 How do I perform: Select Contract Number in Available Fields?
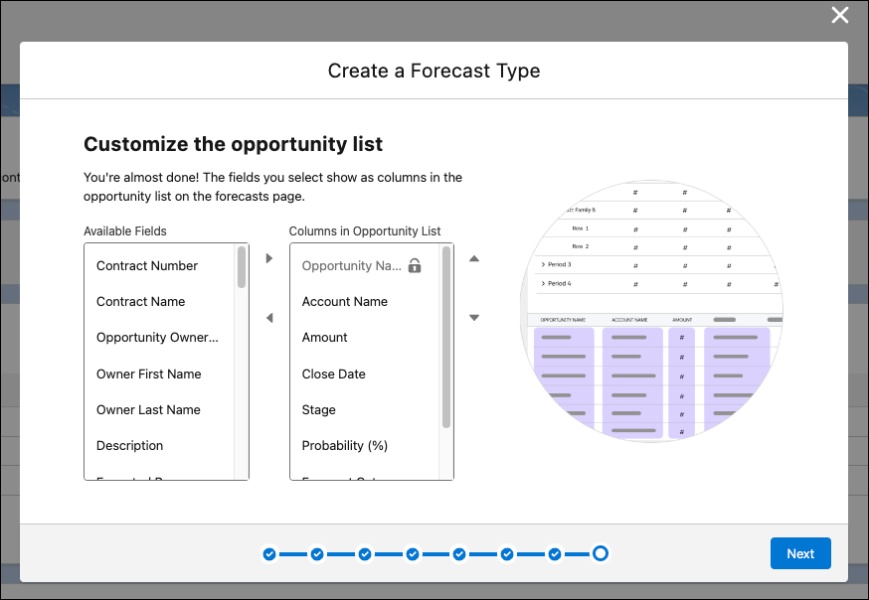click(160, 265)
